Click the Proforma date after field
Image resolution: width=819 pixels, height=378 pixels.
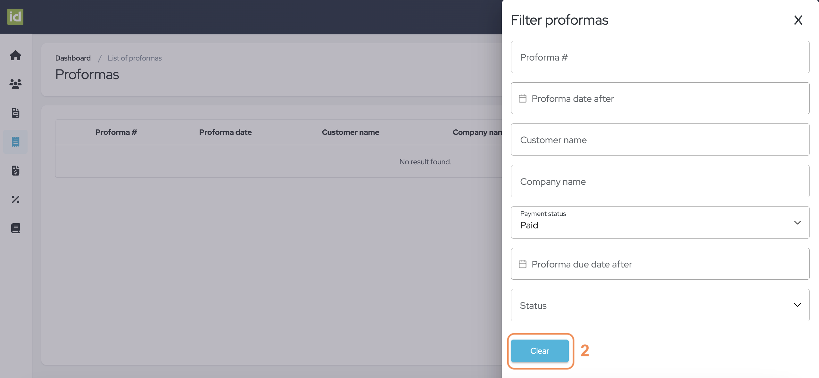(x=660, y=98)
